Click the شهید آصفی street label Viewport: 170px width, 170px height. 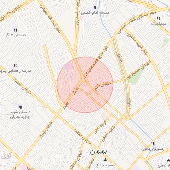point(109,133)
